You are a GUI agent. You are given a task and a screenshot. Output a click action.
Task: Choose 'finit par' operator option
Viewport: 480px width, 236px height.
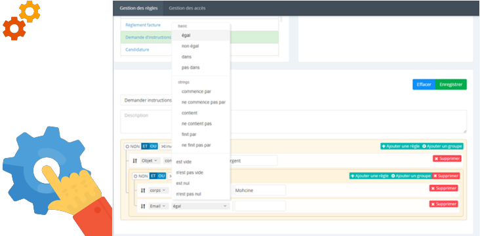(x=201, y=134)
